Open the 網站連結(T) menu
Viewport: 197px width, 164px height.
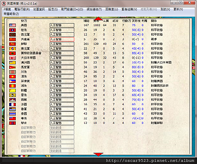pos(94,10)
